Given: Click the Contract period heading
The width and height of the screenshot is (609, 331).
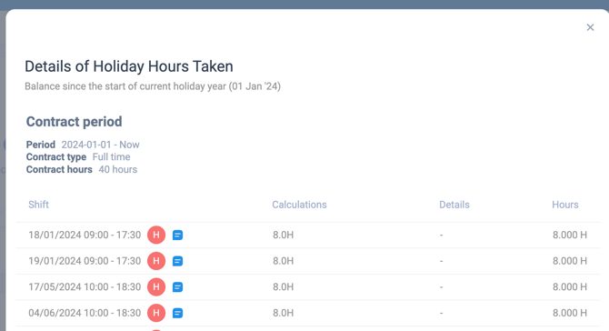Looking at the screenshot, I should click(x=74, y=122).
